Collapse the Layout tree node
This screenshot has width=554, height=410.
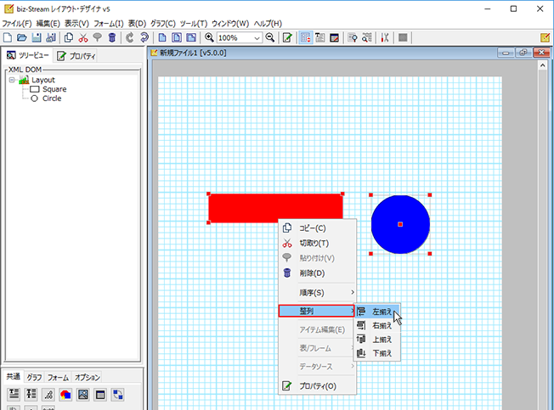click(13, 80)
